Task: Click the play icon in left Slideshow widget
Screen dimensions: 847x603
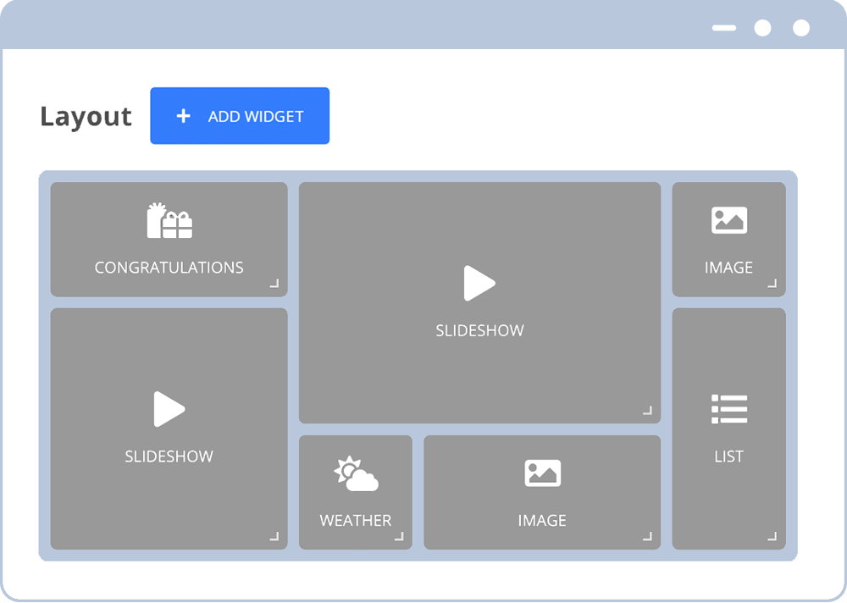Action: (x=169, y=409)
